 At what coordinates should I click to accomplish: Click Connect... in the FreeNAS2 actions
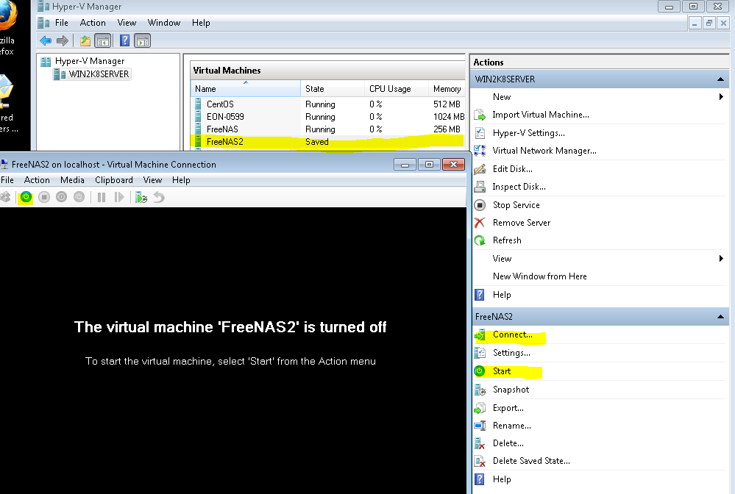(512, 334)
